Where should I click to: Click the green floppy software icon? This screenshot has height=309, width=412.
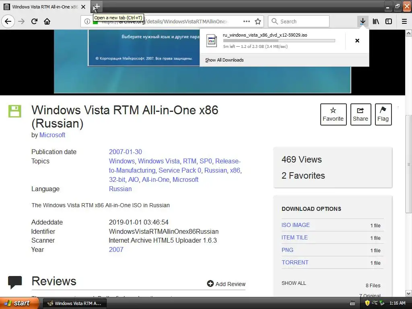[x=15, y=111]
